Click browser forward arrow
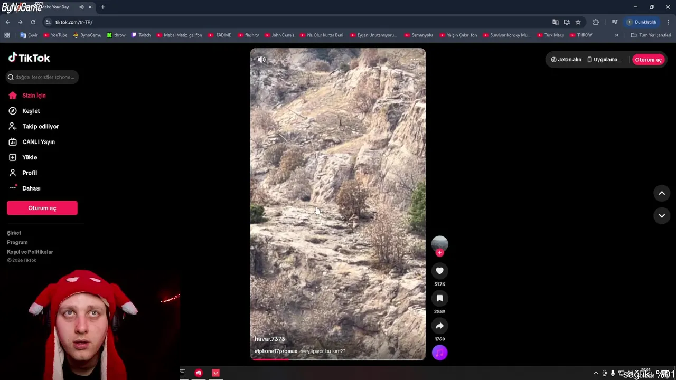 click(x=20, y=22)
